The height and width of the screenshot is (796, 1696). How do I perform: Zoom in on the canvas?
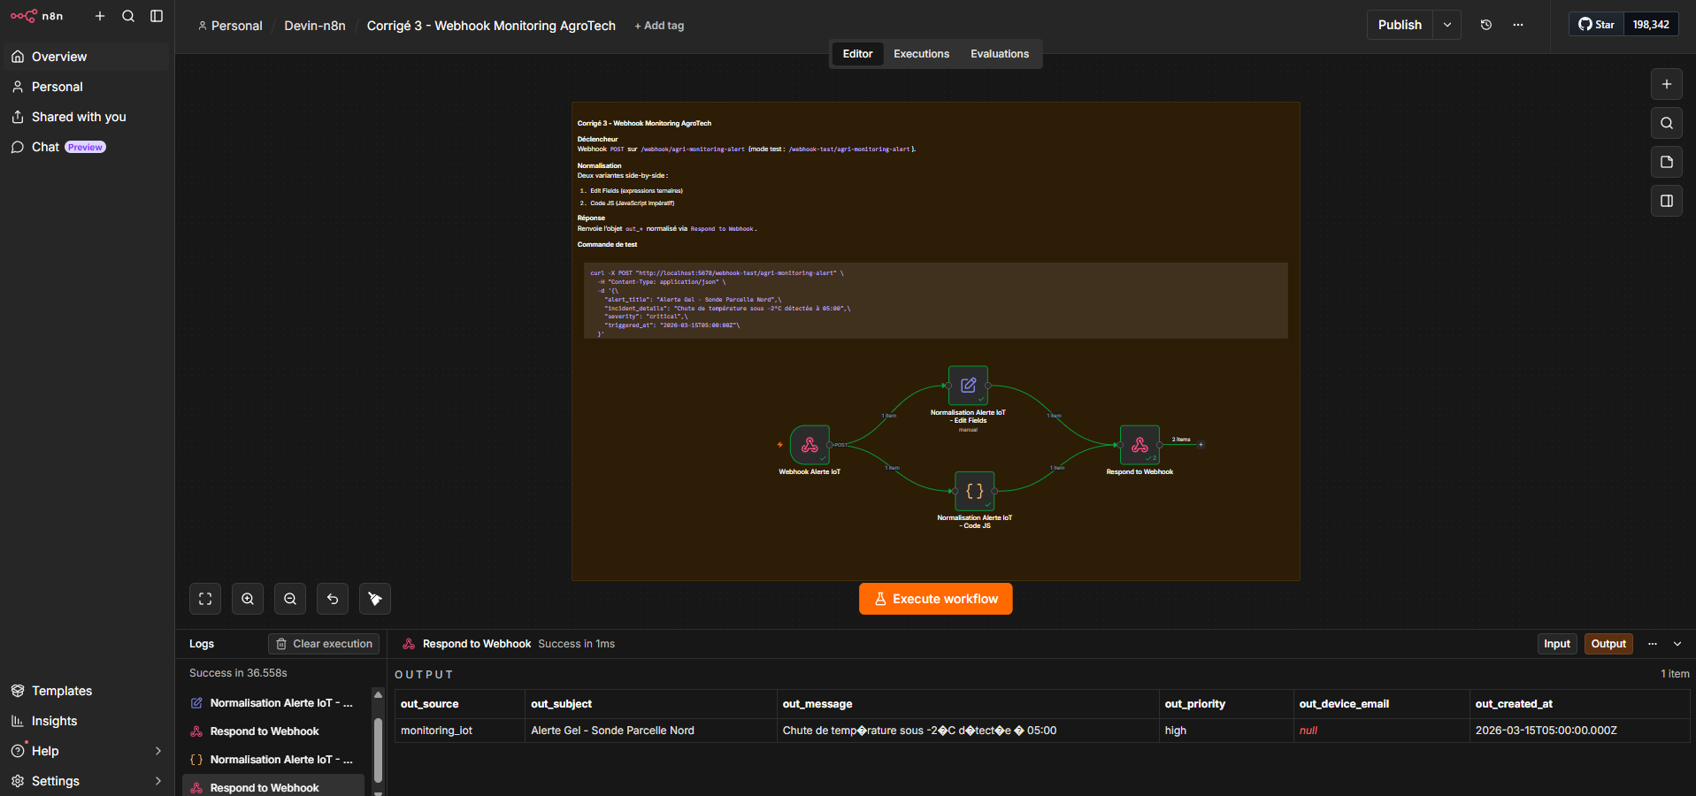click(248, 599)
